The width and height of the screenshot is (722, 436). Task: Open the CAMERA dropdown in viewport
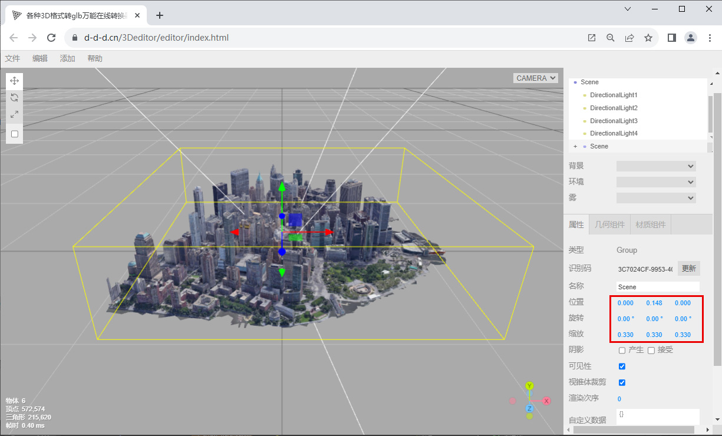pyautogui.click(x=536, y=78)
